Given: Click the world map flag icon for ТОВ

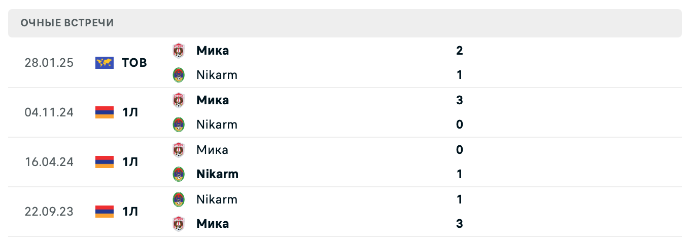Looking at the screenshot, I should 104,63.
